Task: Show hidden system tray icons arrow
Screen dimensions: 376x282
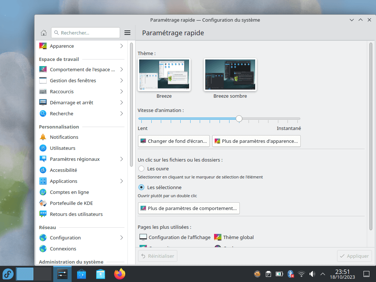Action: (x=323, y=274)
